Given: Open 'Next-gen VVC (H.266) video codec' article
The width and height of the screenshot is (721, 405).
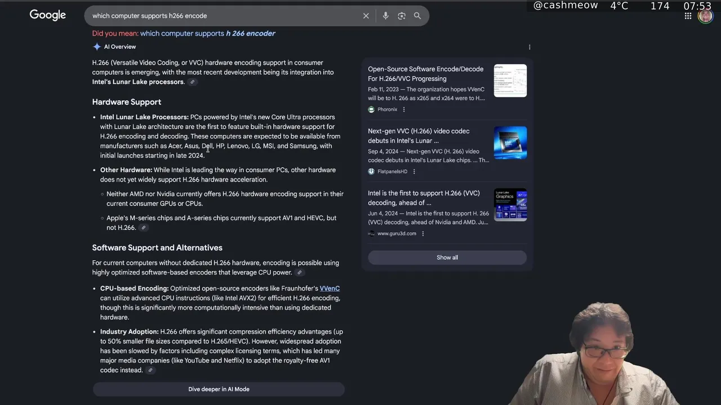Looking at the screenshot, I should pos(419,136).
